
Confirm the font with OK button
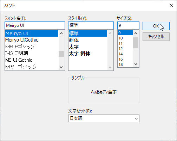coord(156,26)
